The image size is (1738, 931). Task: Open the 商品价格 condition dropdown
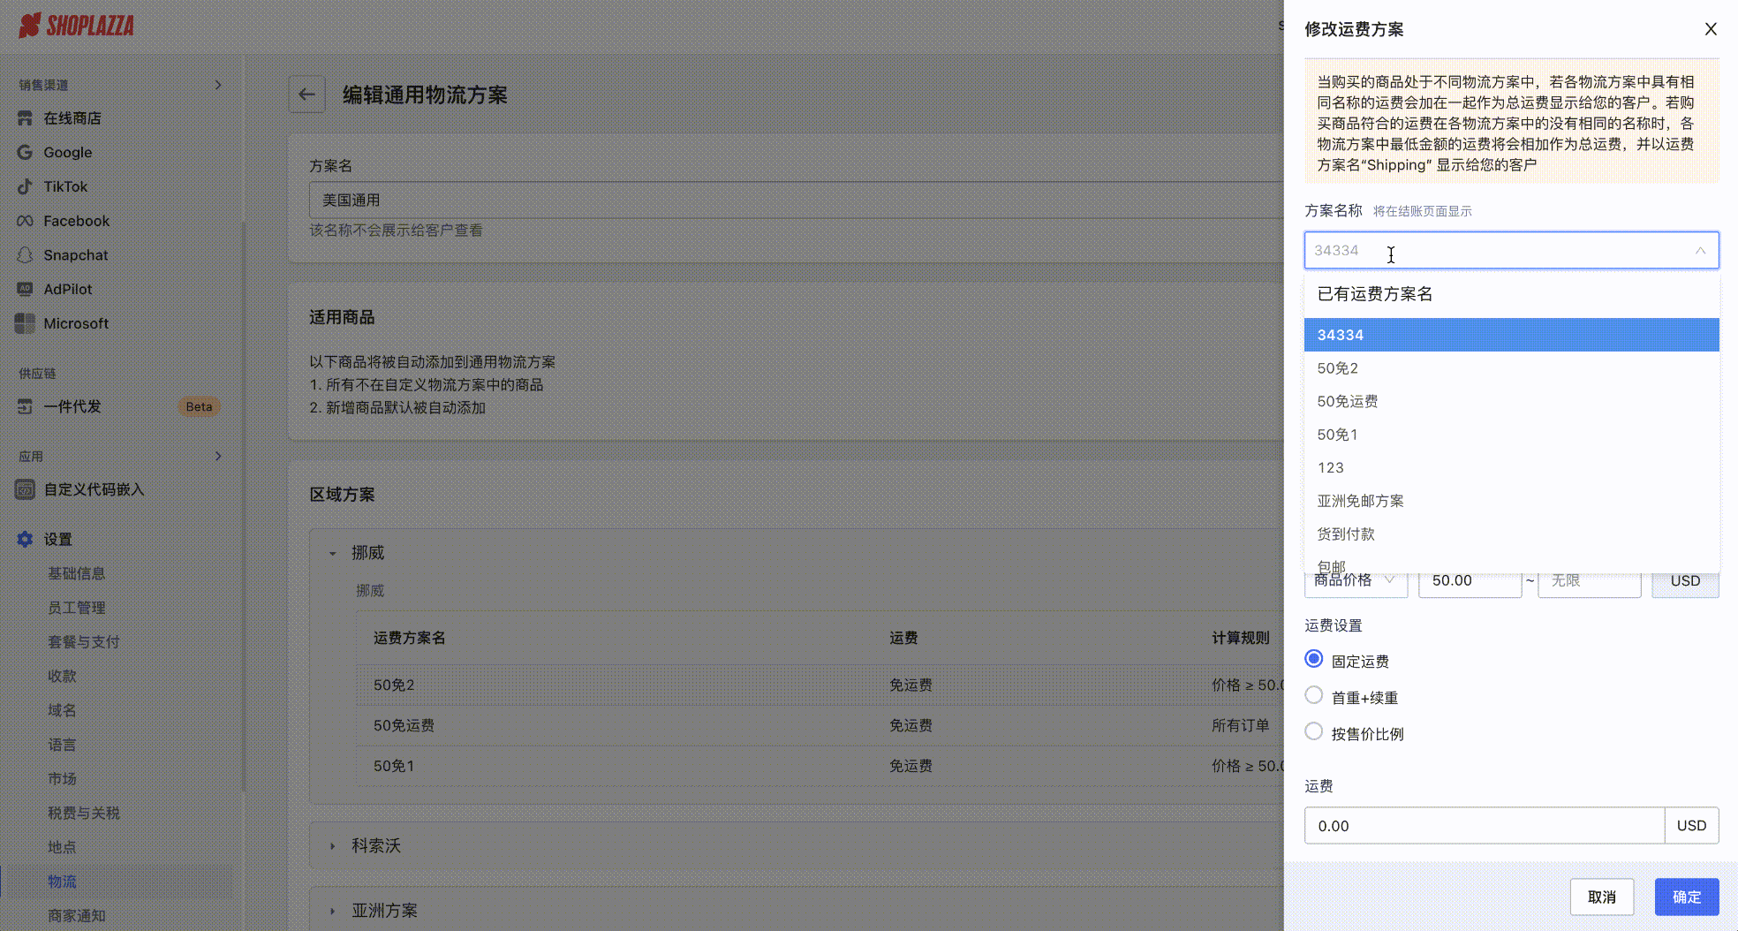pos(1356,580)
